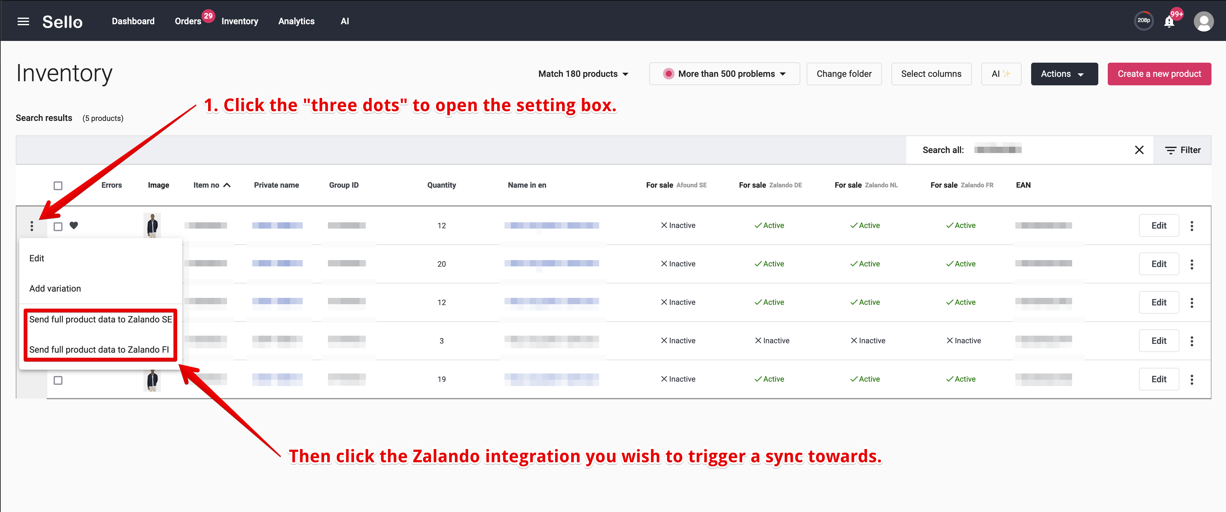Image resolution: width=1226 pixels, height=512 pixels.
Task: Open the user profile avatar
Action: click(1203, 21)
